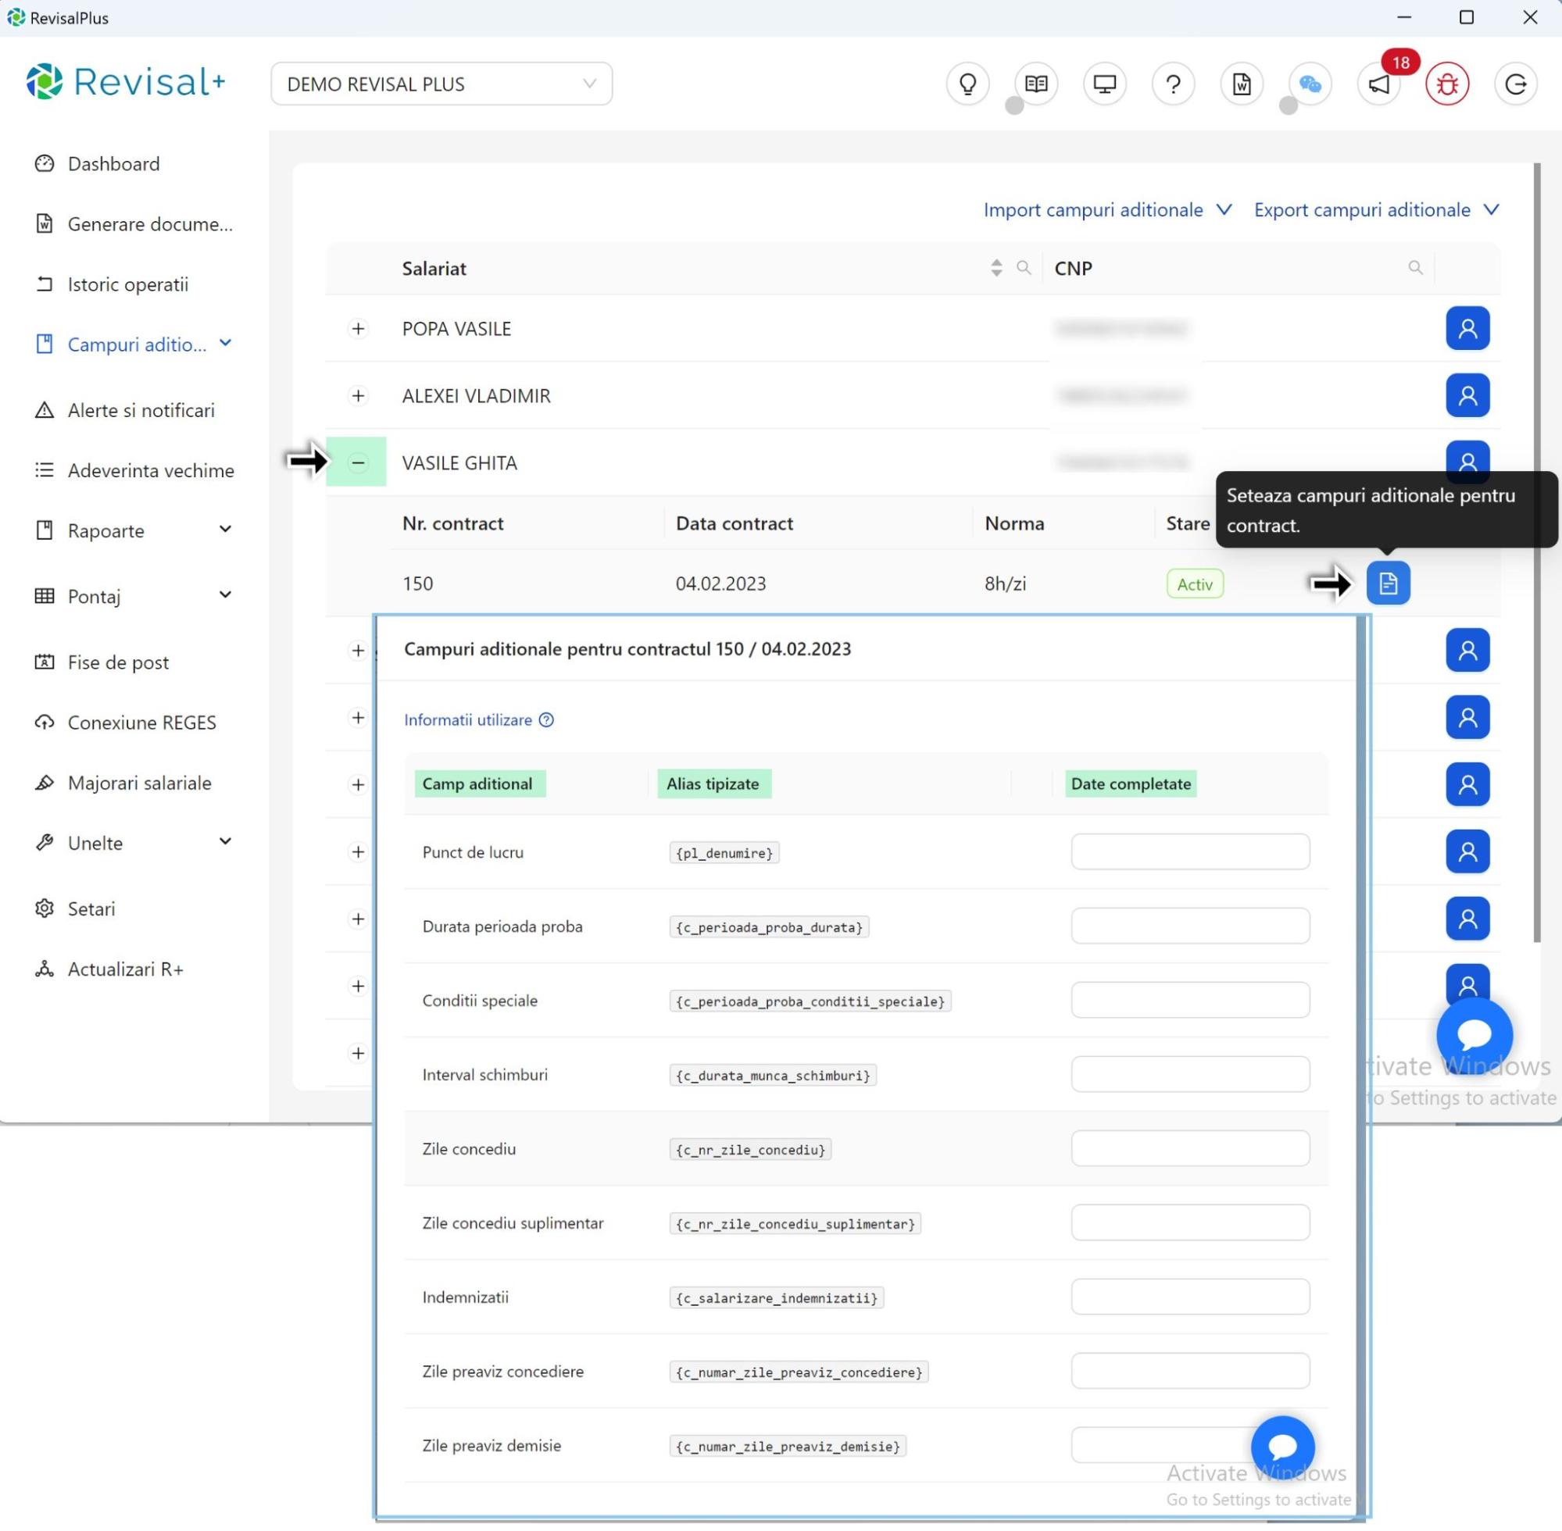
Task: Click the contract additional fields document icon
Action: [x=1388, y=583]
